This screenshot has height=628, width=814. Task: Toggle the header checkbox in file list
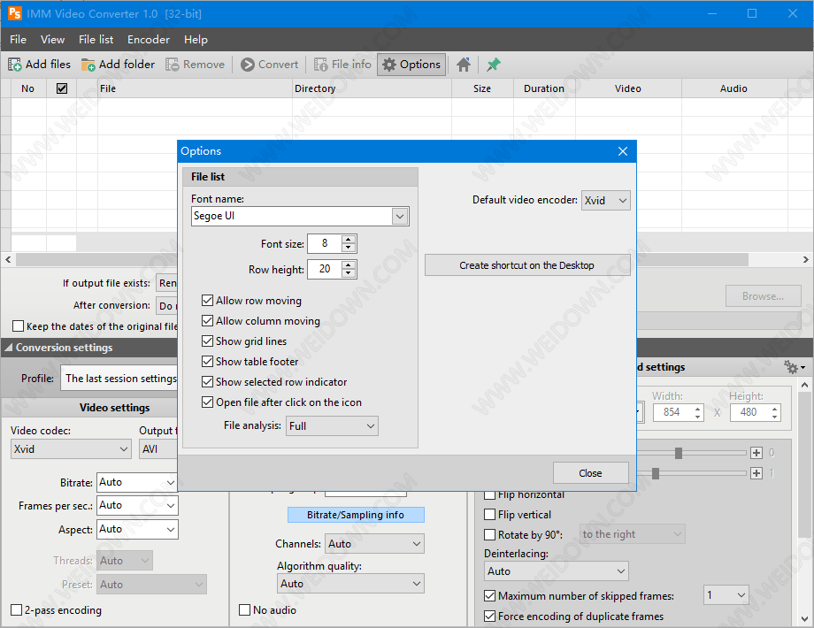click(62, 88)
